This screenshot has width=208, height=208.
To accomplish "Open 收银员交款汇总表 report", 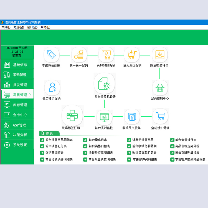I will click(144, 153).
